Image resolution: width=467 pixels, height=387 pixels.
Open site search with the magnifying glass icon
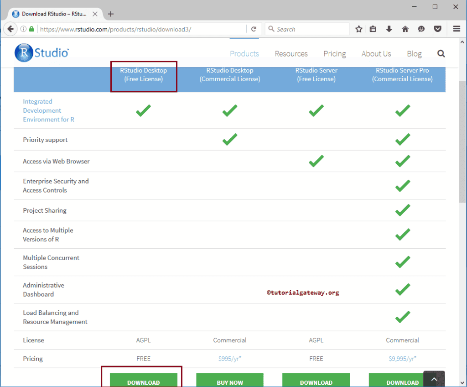(441, 53)
